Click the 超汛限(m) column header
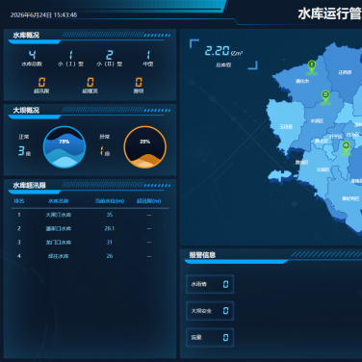 tap(149, 201)
